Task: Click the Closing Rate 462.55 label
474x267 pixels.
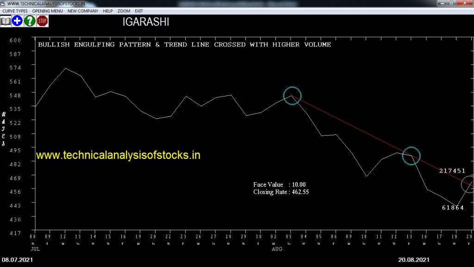Action: tap(281, 192)
